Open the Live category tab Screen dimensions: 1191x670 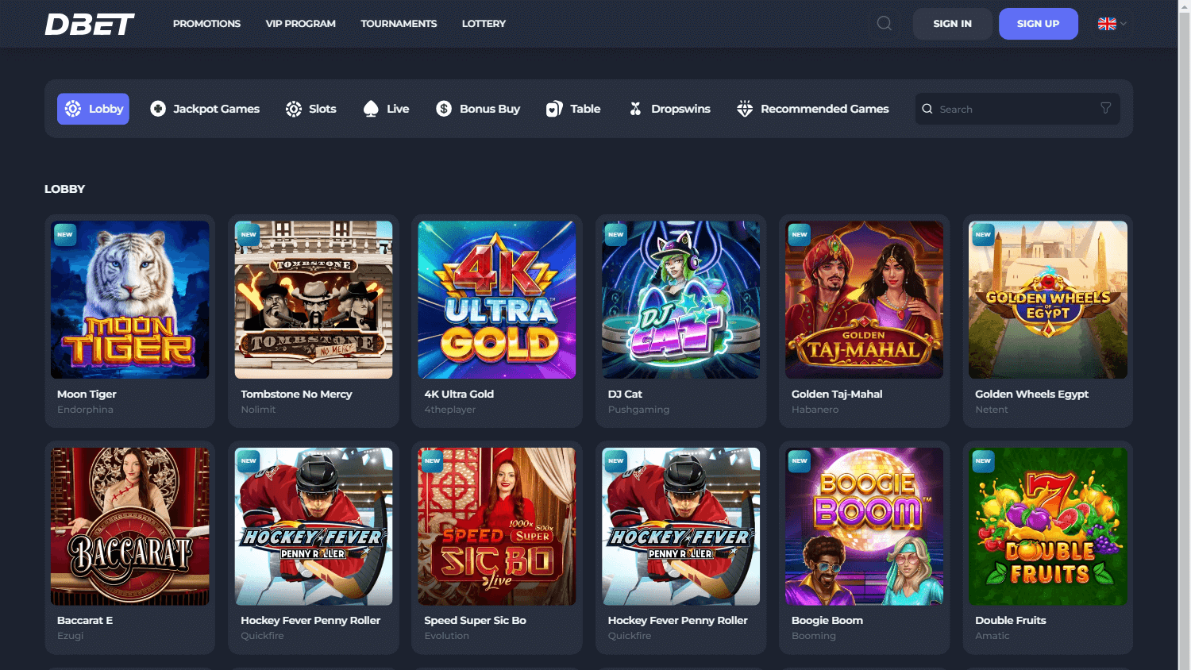(x=387, y=109)
